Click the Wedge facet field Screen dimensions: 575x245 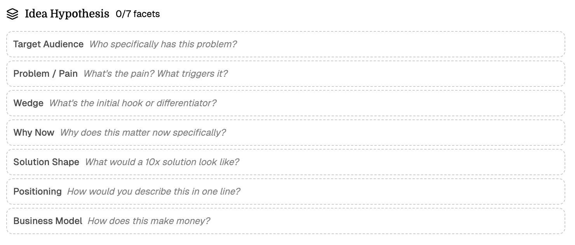287,103
